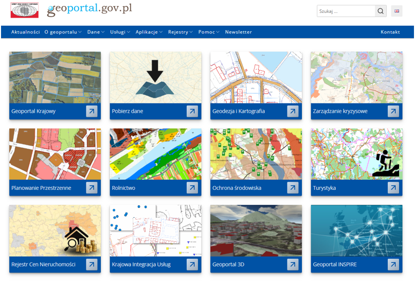The width and height of the screenshot is (415, 283).
Task: Follow the Krajowa Integracja Usług link text
Action: tap(141, 264)
